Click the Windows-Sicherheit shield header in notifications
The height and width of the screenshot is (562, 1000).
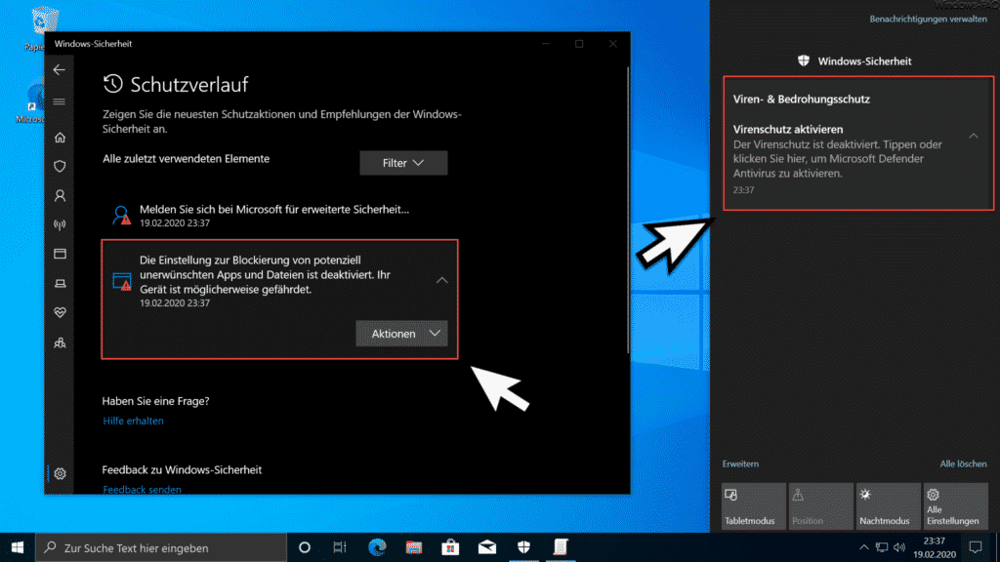854,61
